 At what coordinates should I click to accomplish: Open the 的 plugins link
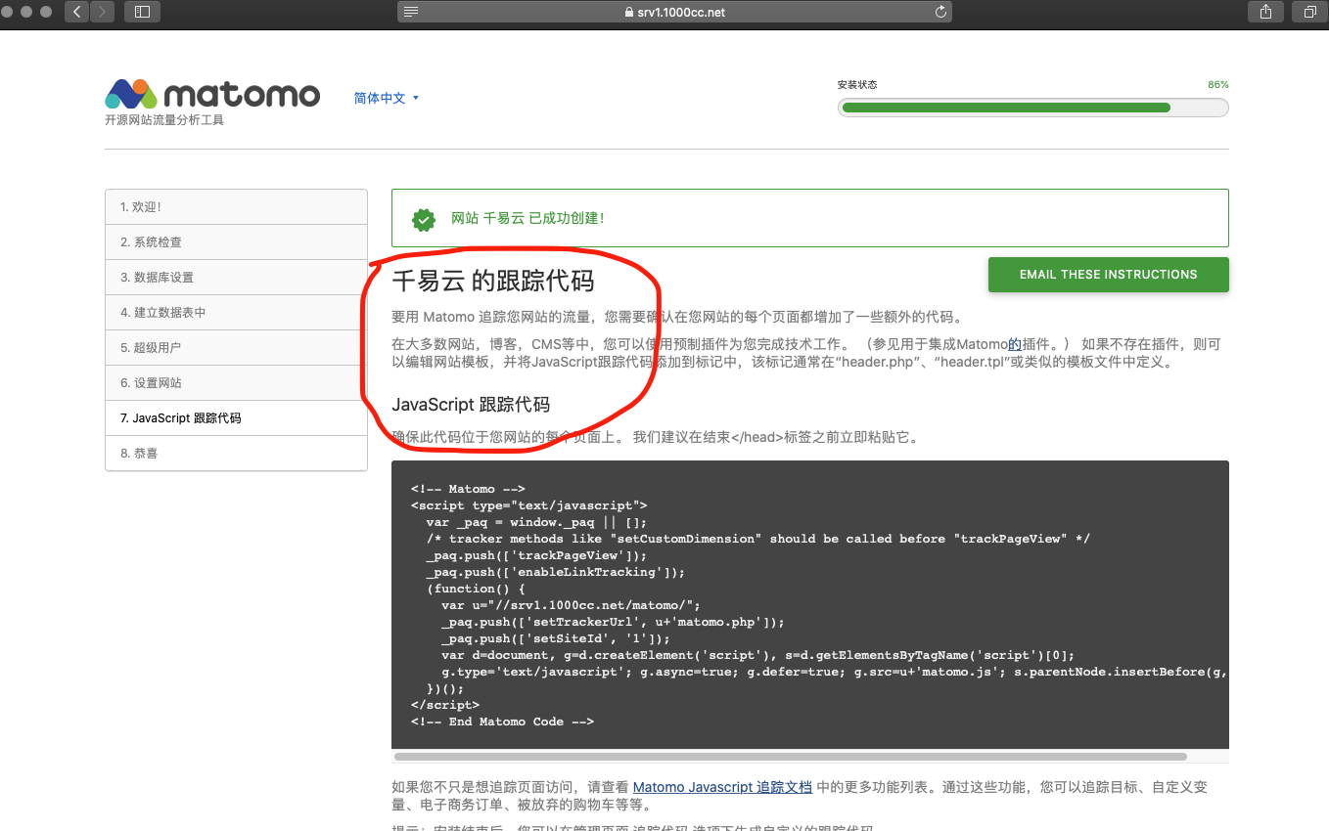[1015, 344]
